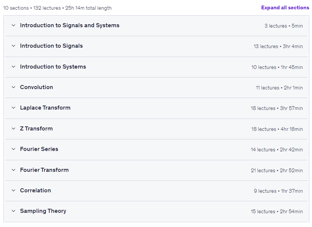Select the Fourier Transform title
Screen dimensions: 312x227
pyautogui.click(x=44, y=170)
